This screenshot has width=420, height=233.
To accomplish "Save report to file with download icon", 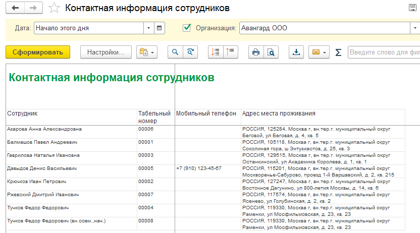I will 296,52.
